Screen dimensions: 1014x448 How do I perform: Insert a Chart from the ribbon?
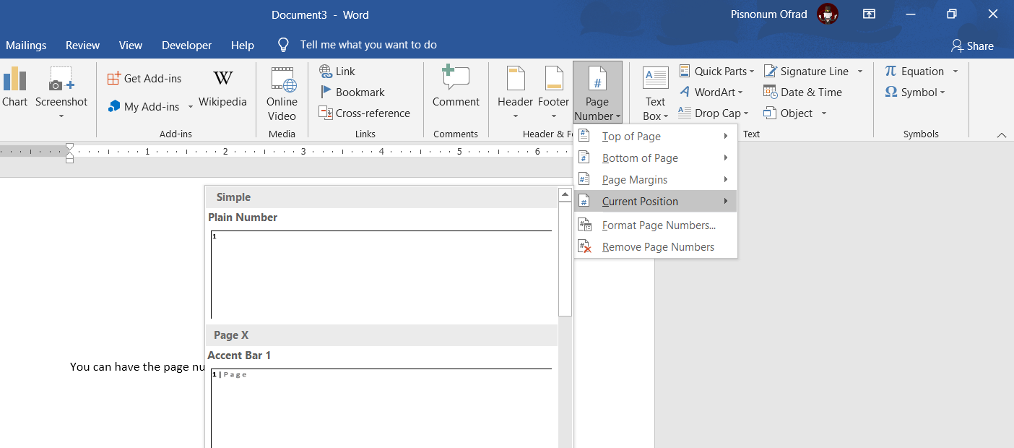14,87
